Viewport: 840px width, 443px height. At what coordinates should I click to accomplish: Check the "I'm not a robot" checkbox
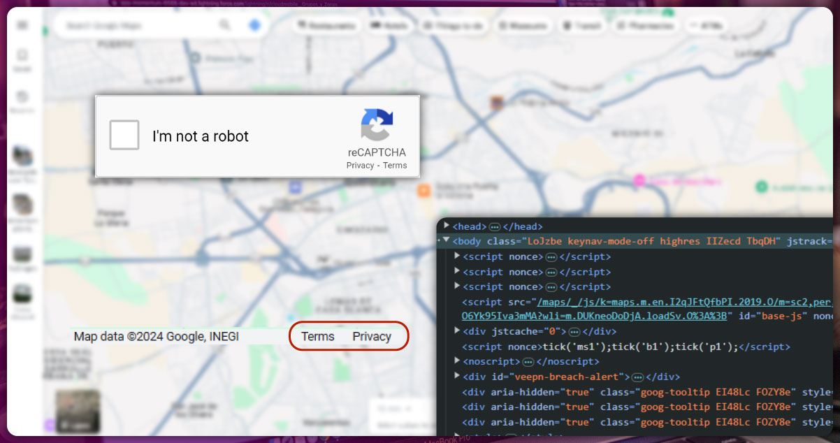tap(124, 135)
